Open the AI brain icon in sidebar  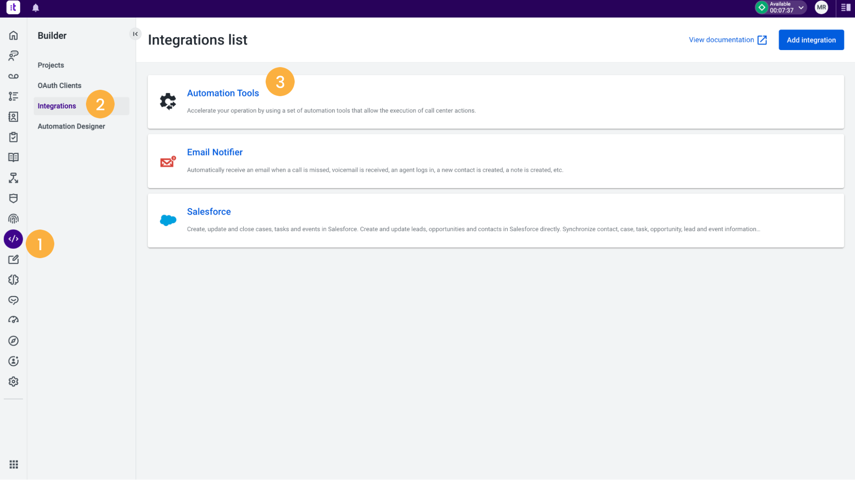point(13,280)
